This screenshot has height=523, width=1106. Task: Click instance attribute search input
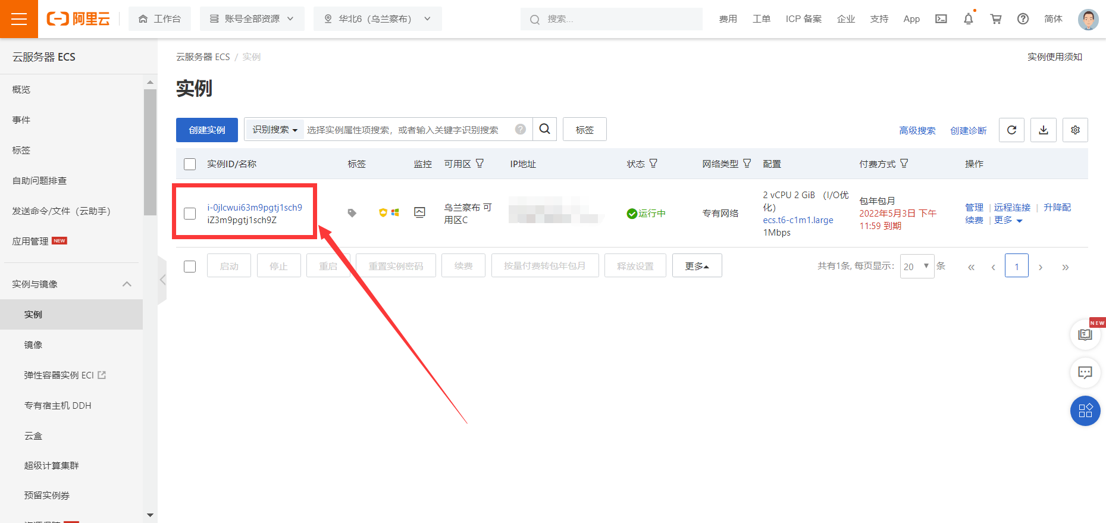click(x=409, y=129)
